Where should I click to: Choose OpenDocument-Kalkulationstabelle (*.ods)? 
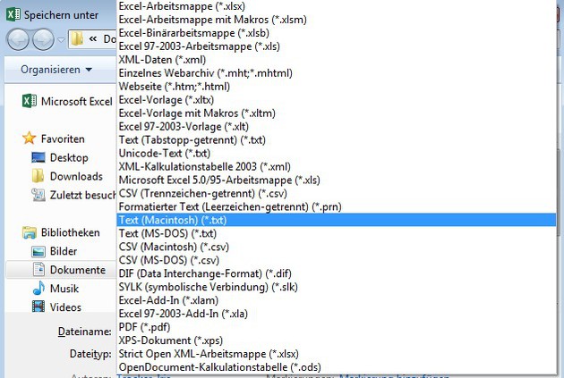[x=337, y=367]
